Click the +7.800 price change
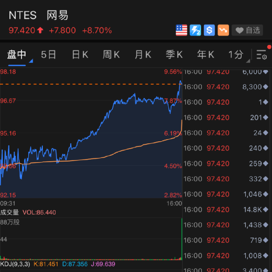 (62, 30)
